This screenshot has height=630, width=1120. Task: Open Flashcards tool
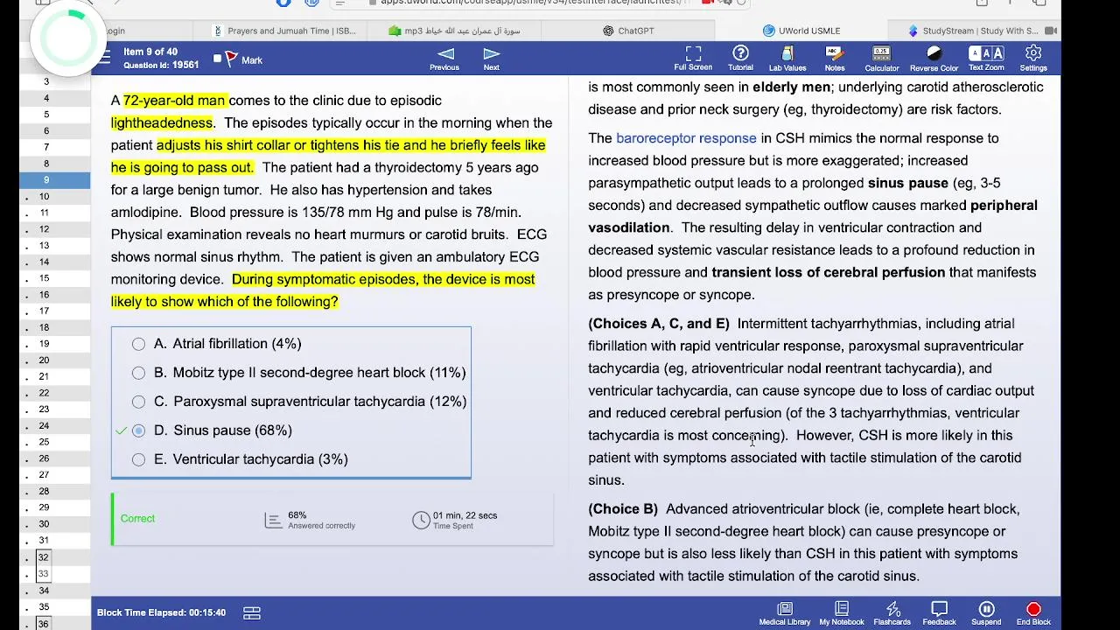892,613
